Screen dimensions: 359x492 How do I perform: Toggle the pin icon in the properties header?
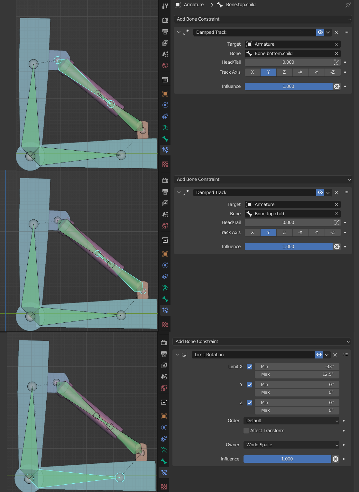pyautogui.click(x=348, y=5)
